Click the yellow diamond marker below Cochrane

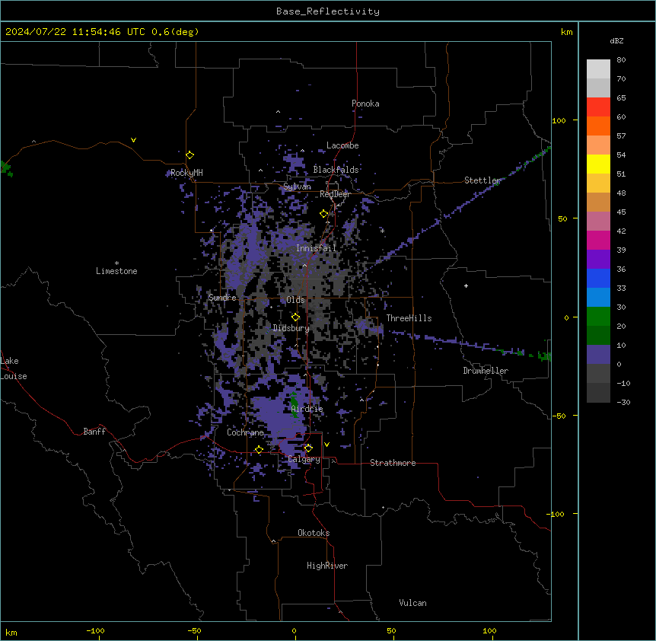click(x=259, y=449)
